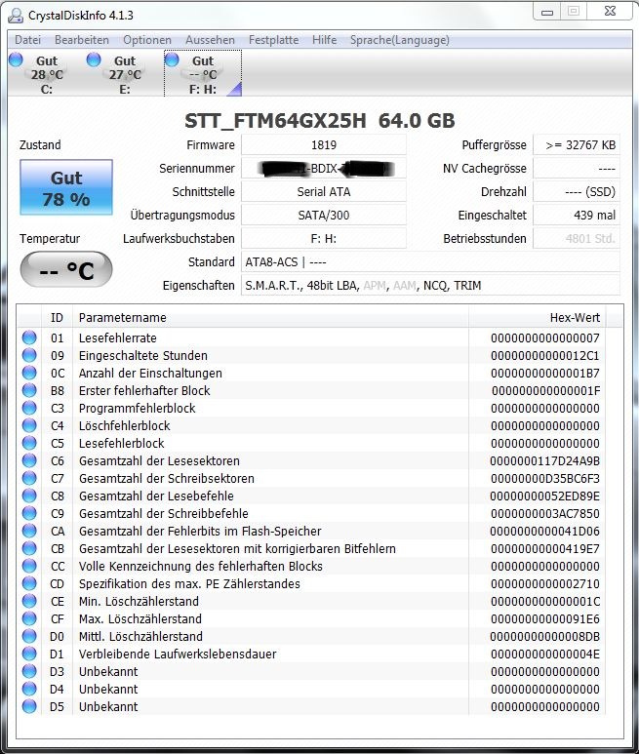The height and width of the screenshot is (754, 639).
Task: Click the Parametername column header
Action: click(270, 317)
